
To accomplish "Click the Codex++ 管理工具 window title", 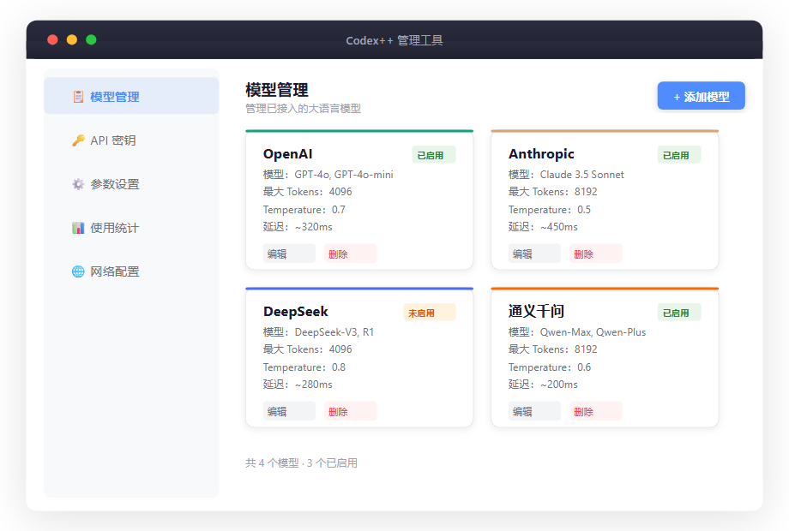I will (x=394, y=40).
